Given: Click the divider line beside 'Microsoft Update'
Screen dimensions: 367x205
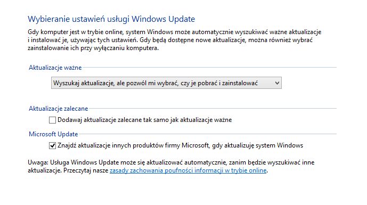Looking at the screenshot, I should [x=208, y=134].
